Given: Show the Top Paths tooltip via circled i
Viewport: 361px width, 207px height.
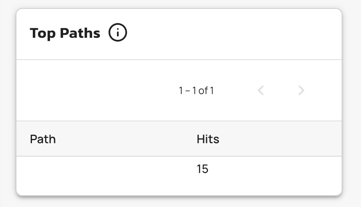Looking at the screenshot, I should click(x=118, y=33).
